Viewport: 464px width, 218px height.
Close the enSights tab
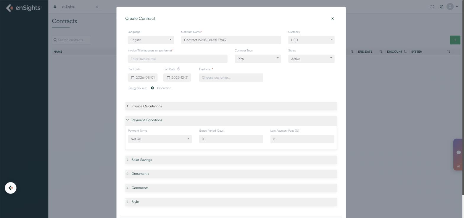97,7
